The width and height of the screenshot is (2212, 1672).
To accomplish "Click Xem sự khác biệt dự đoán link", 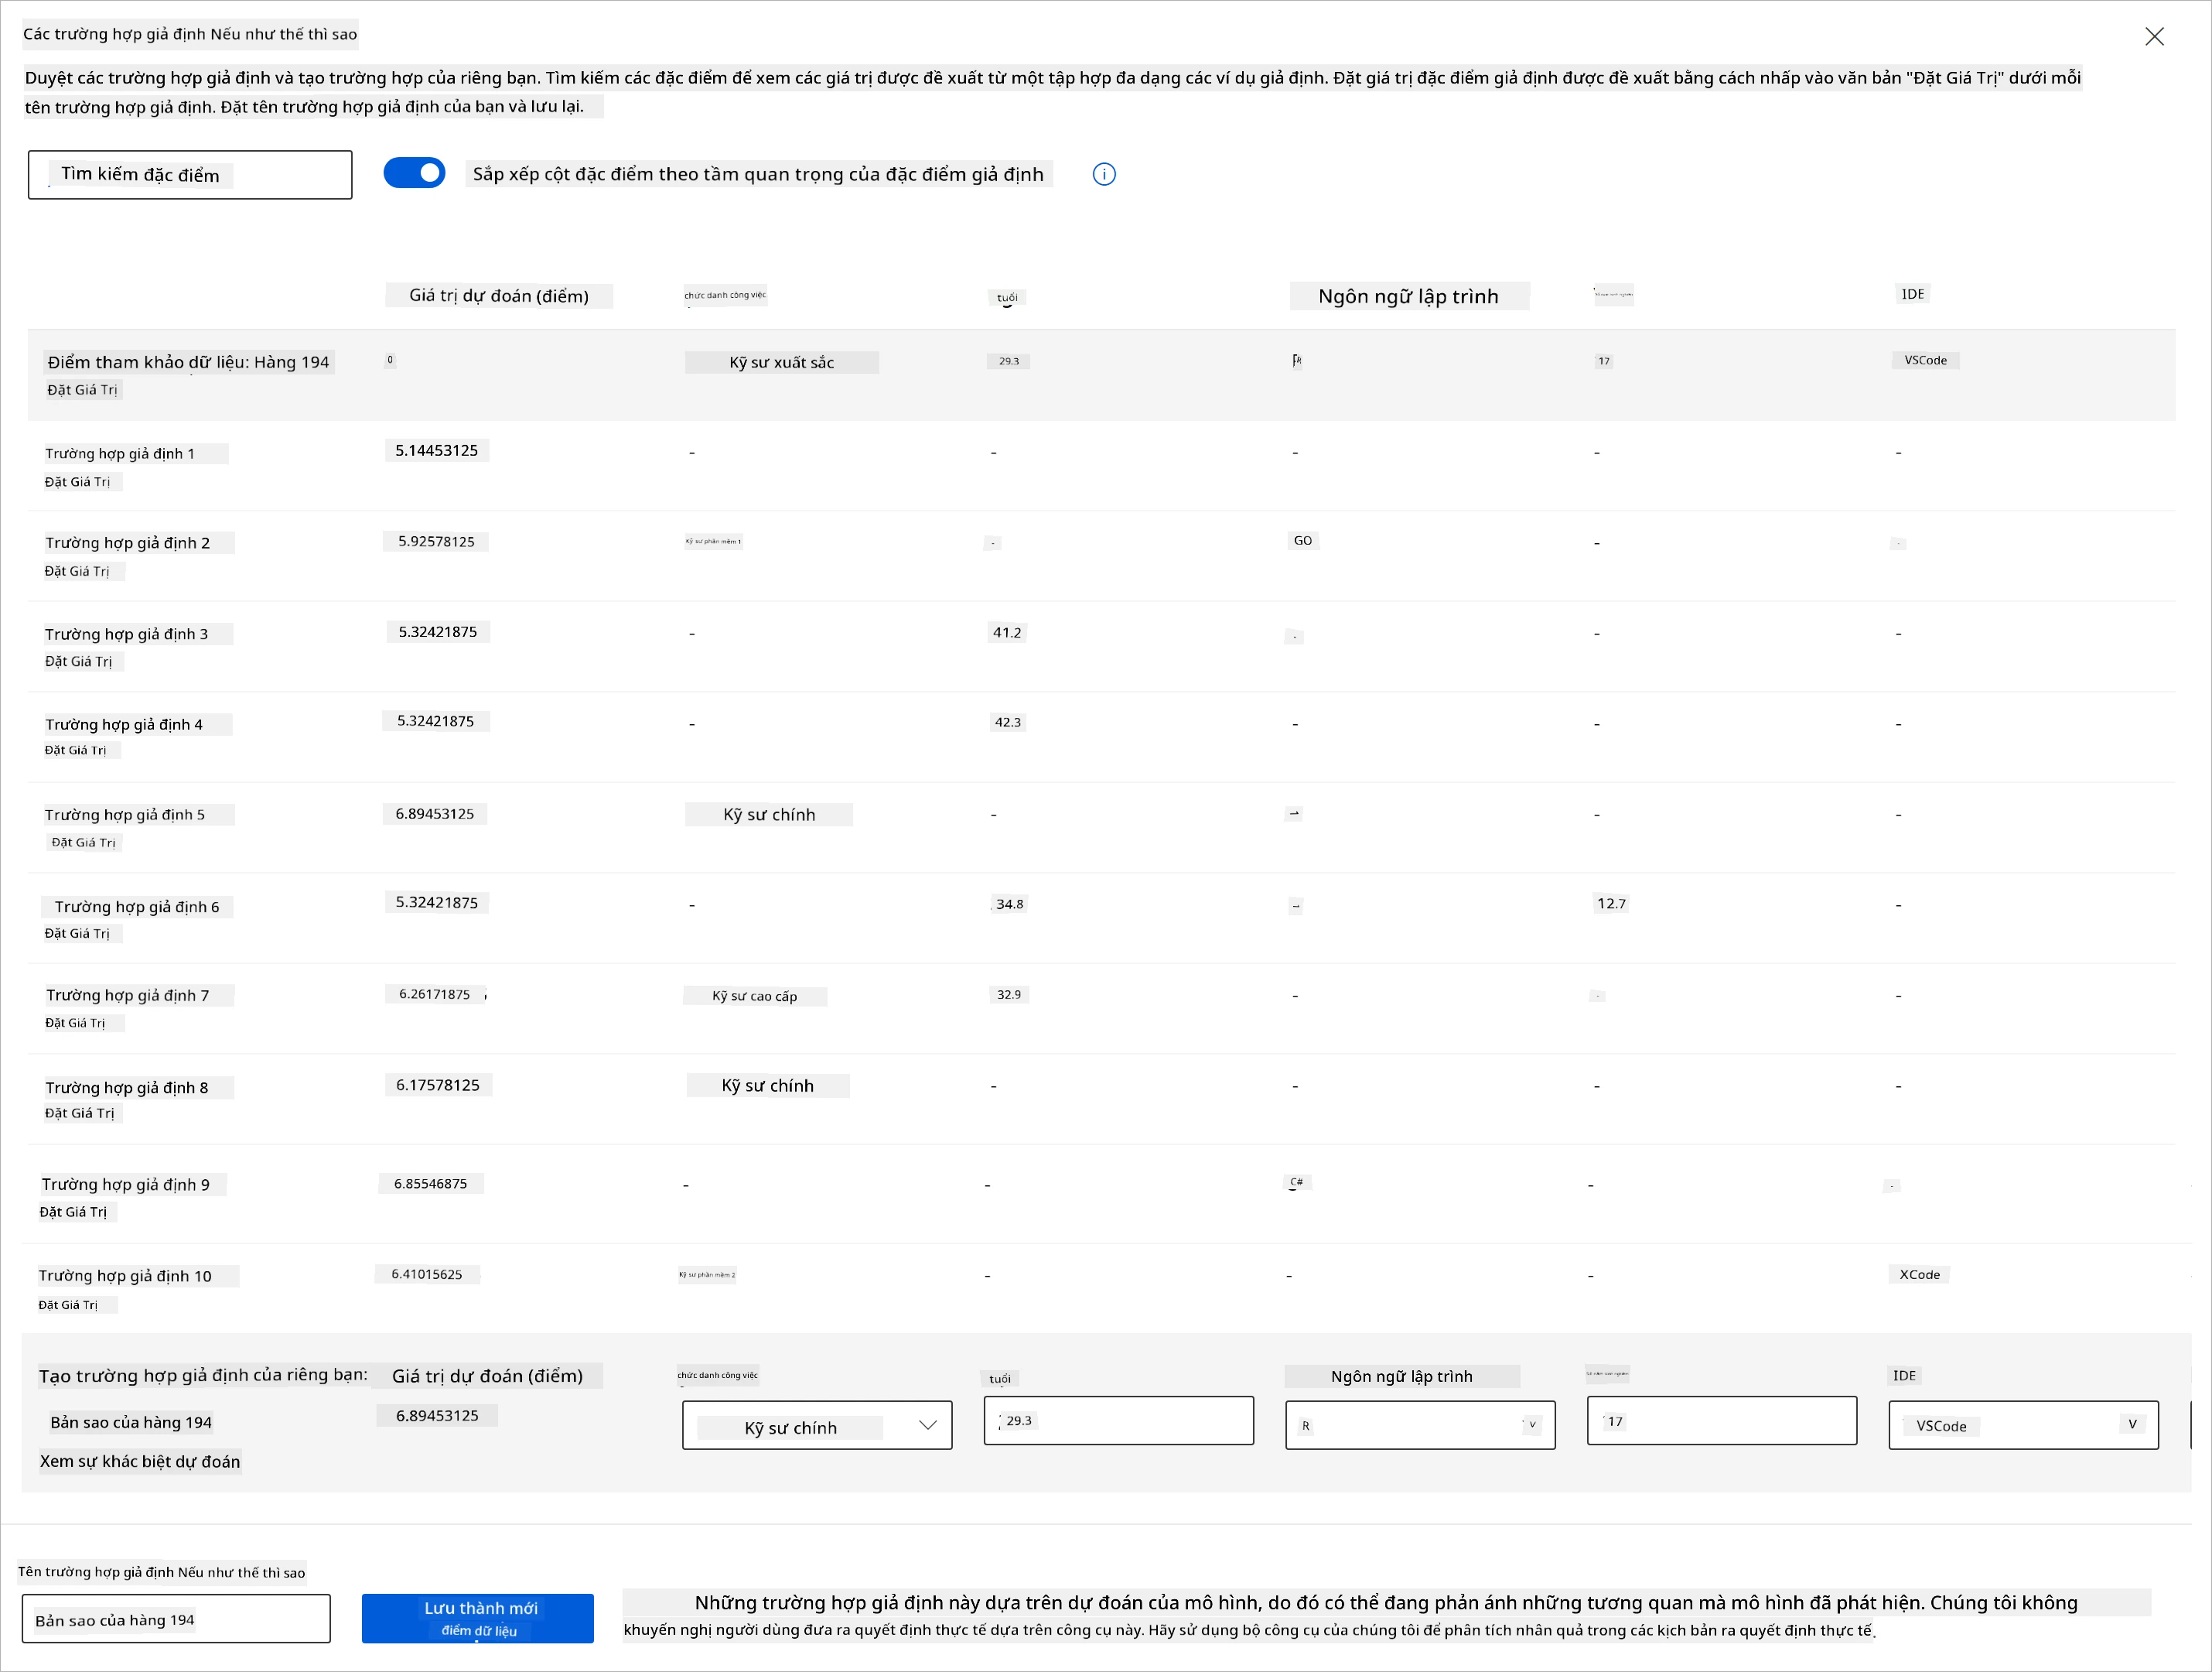I will tap(140, 1462).
